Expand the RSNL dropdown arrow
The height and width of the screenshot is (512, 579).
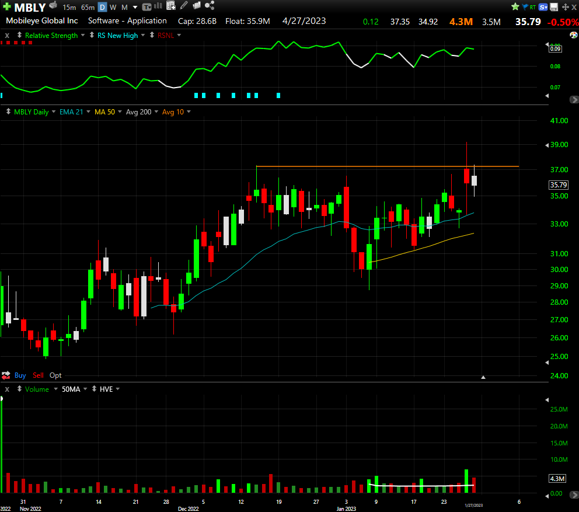pyautogui.click(x=179, y=35)
